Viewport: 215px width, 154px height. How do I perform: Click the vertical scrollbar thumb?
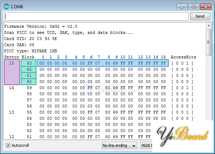click(209, 42)
